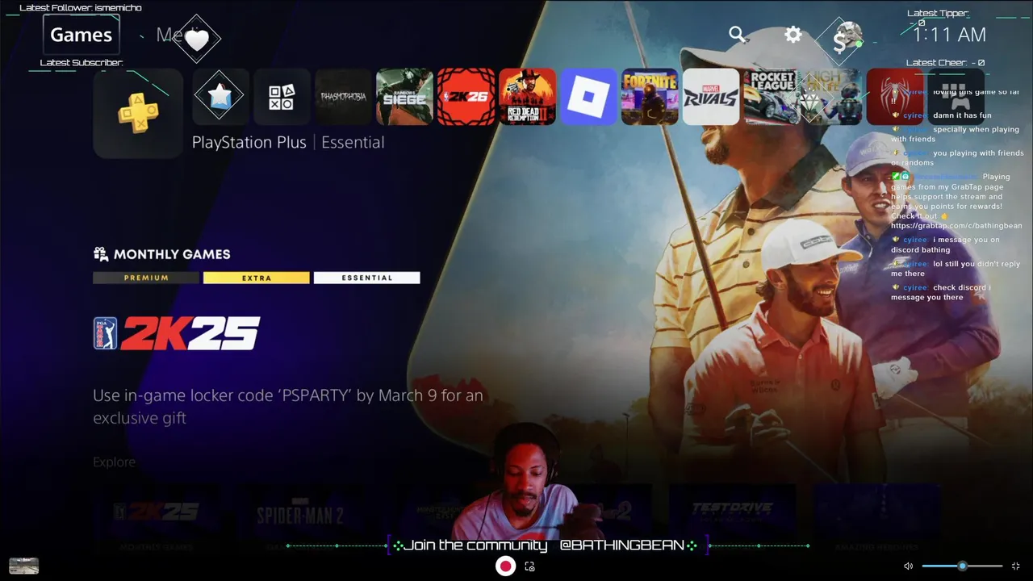Image resolution: width=1033 pixels, height=581 pixels.
Task: Click the speaker volume icon
Action: click(908, 566)
